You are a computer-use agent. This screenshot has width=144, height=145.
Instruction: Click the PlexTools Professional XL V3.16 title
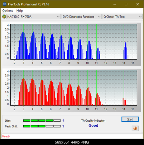click(x=28, y=4)
